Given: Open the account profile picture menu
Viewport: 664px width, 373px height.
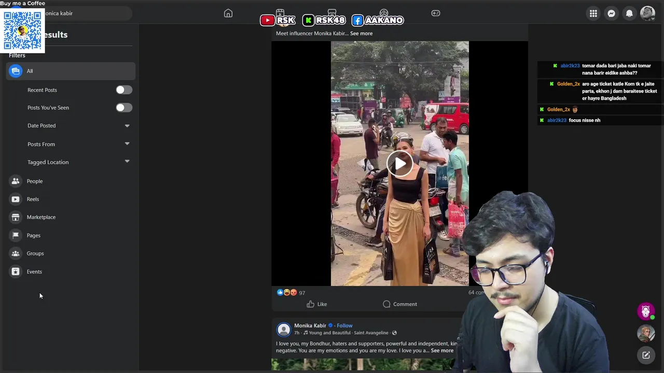Looking at the screenshot, I should [647, 13].
